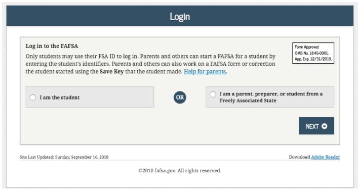
Task: Click the circular OR badge
Action: click(x=180, y=98)
